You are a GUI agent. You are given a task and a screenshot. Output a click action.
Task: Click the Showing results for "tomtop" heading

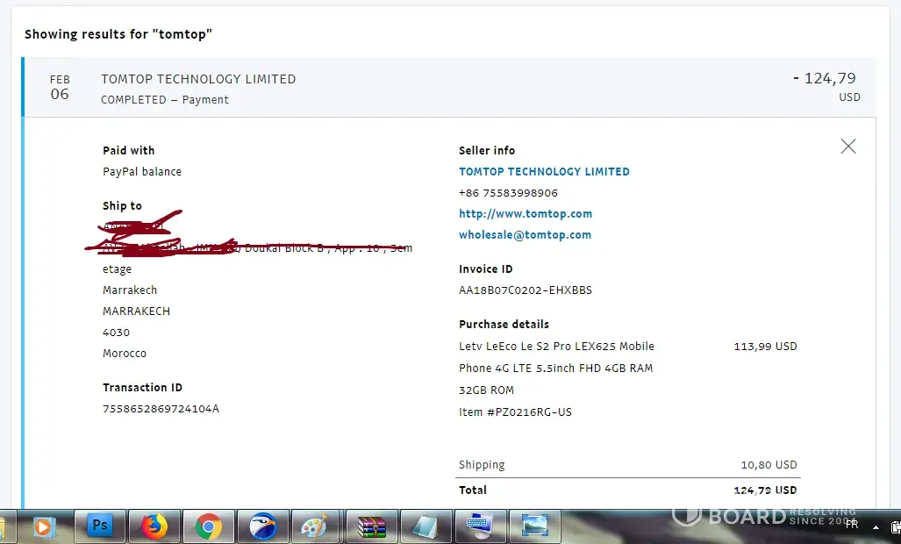118,34
